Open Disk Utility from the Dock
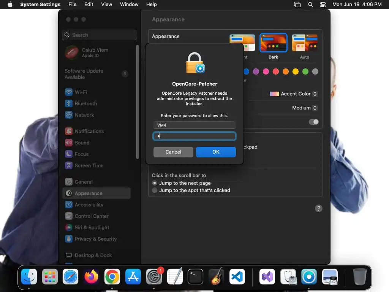 pyautogui.click(x=288, y=276)
